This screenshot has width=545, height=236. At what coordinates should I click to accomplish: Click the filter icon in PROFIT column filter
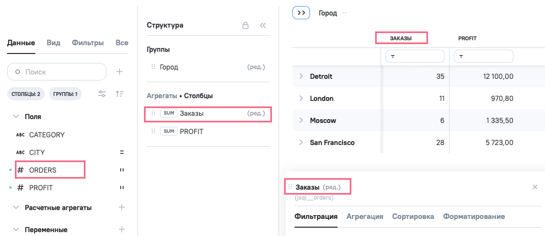pos(461,56)
